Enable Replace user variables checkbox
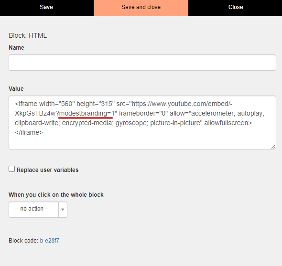 [x=11, y=169]
